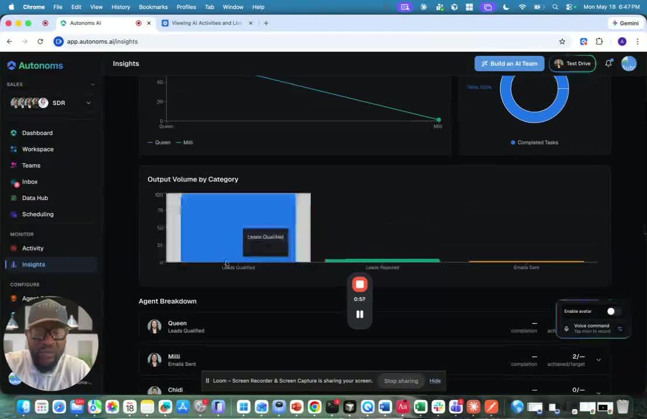Viewport: 647px width, 419px height.
Task: Open the Bookmarks menu
Action: tap(153, 7)
